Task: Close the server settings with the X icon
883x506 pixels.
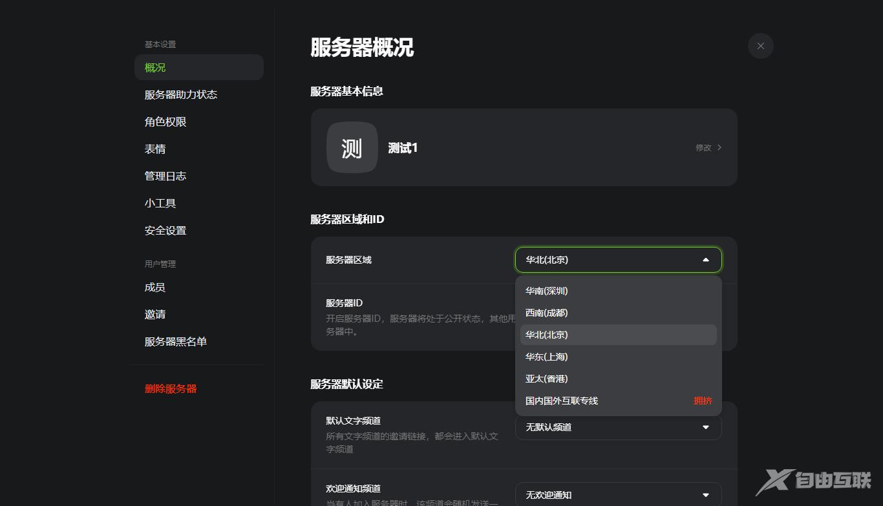Action: pos(760,46)
